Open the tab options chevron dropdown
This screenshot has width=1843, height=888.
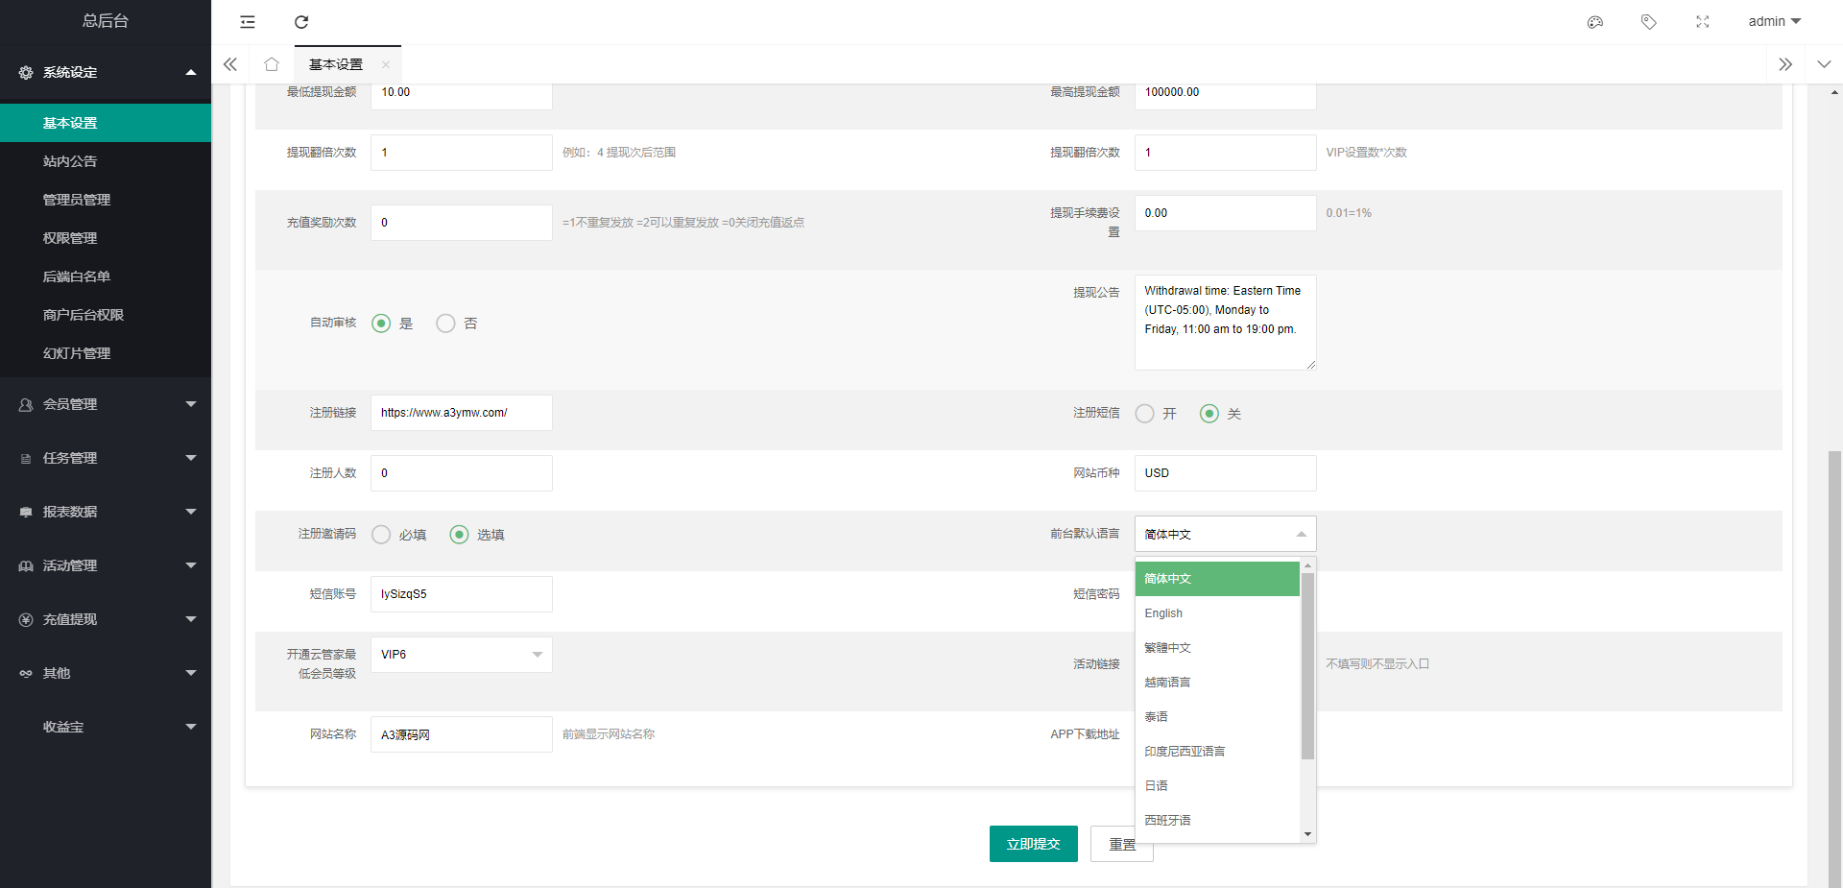pyautogui.click(x=1824, y=64)
